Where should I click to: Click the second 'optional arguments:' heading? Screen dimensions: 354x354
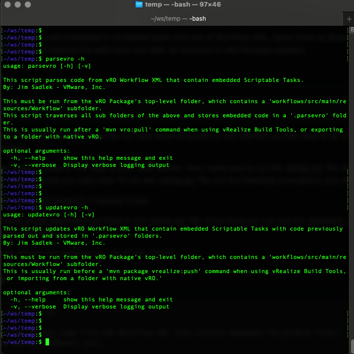36,292
